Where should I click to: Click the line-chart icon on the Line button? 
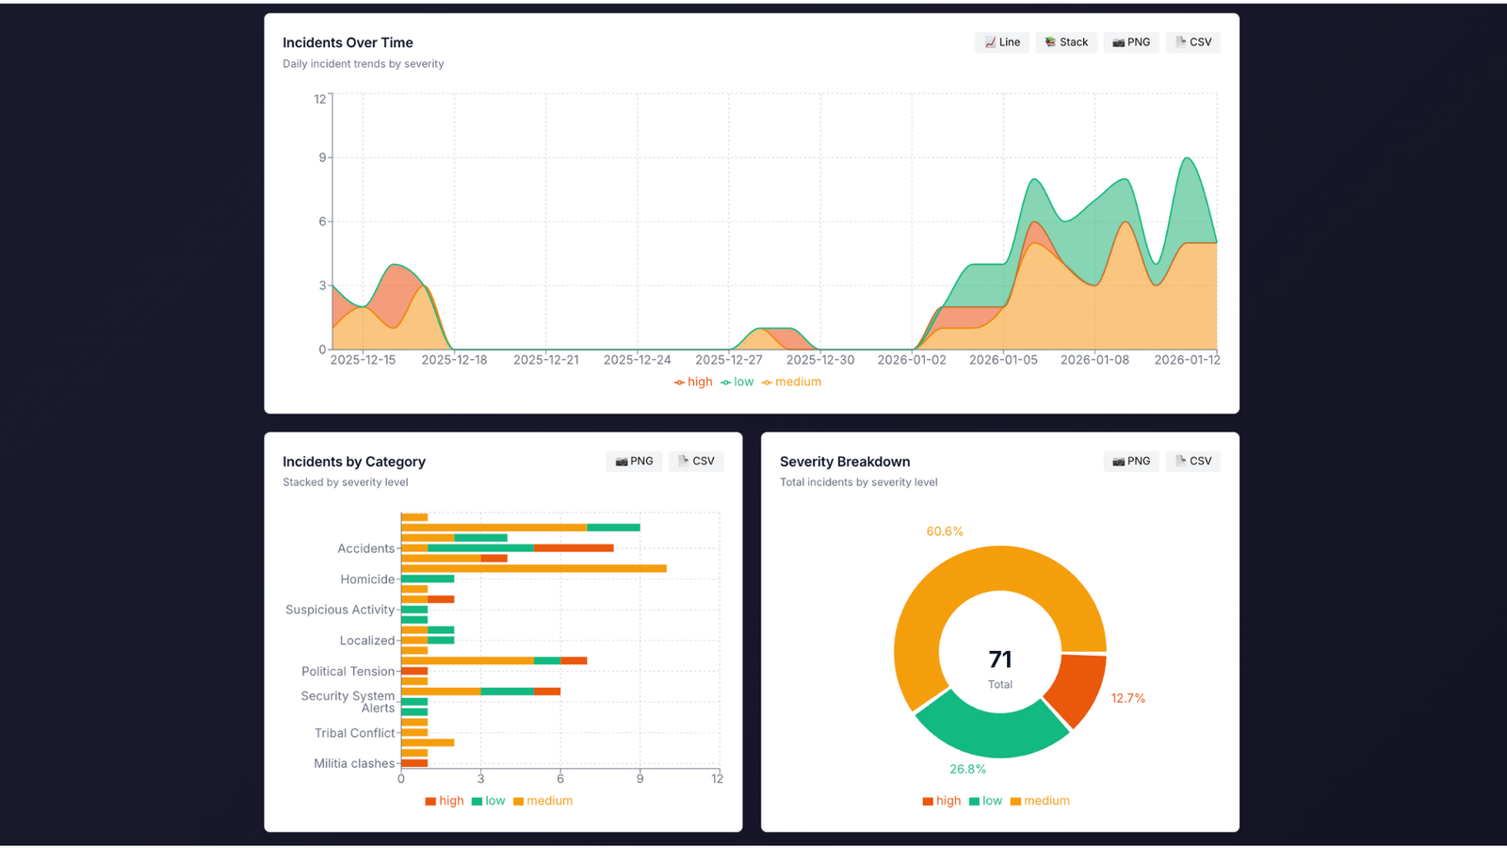coord(989,41)
